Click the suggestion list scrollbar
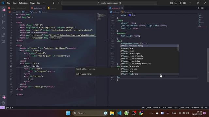The width and height of the screenshot is (209, 117). 178,47
